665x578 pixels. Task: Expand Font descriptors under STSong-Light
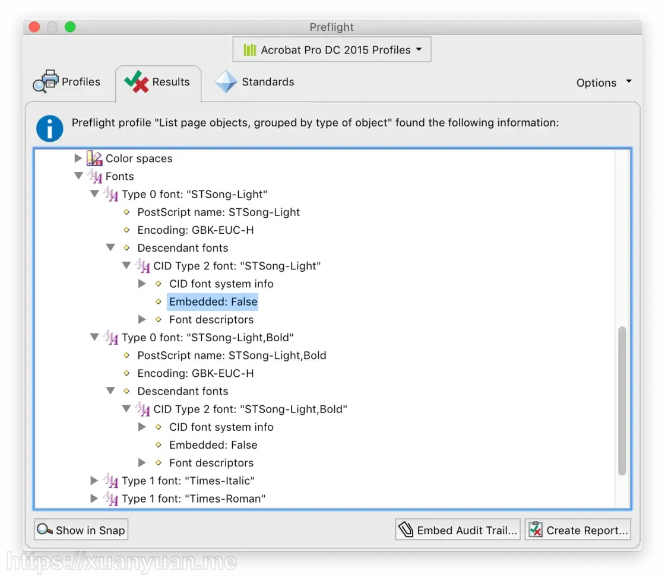point(142,319)
